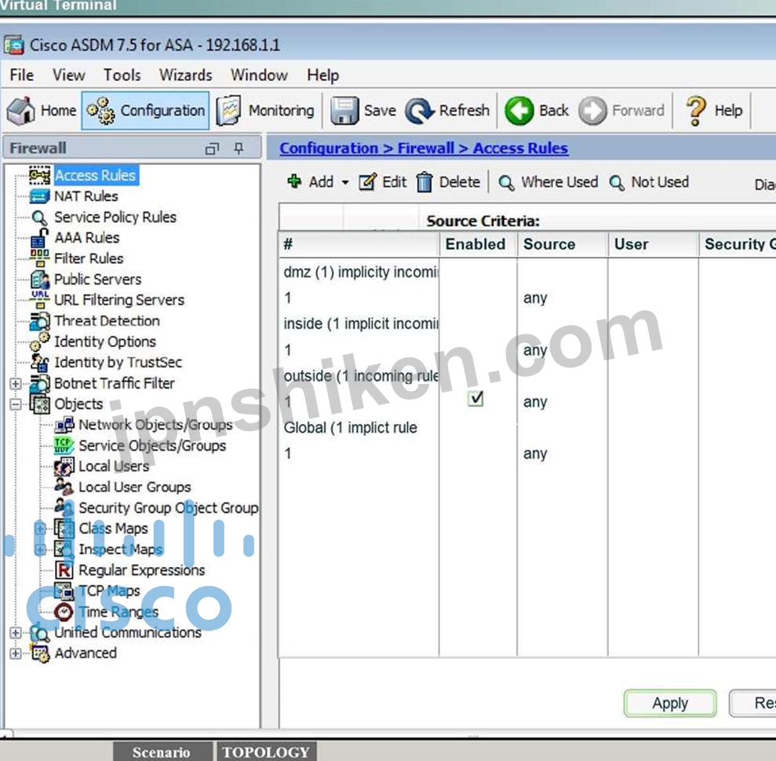The height and width of the screenshot is (761, 776).
Task: Click the Filter Rules icon
Action: coord(39,258)
